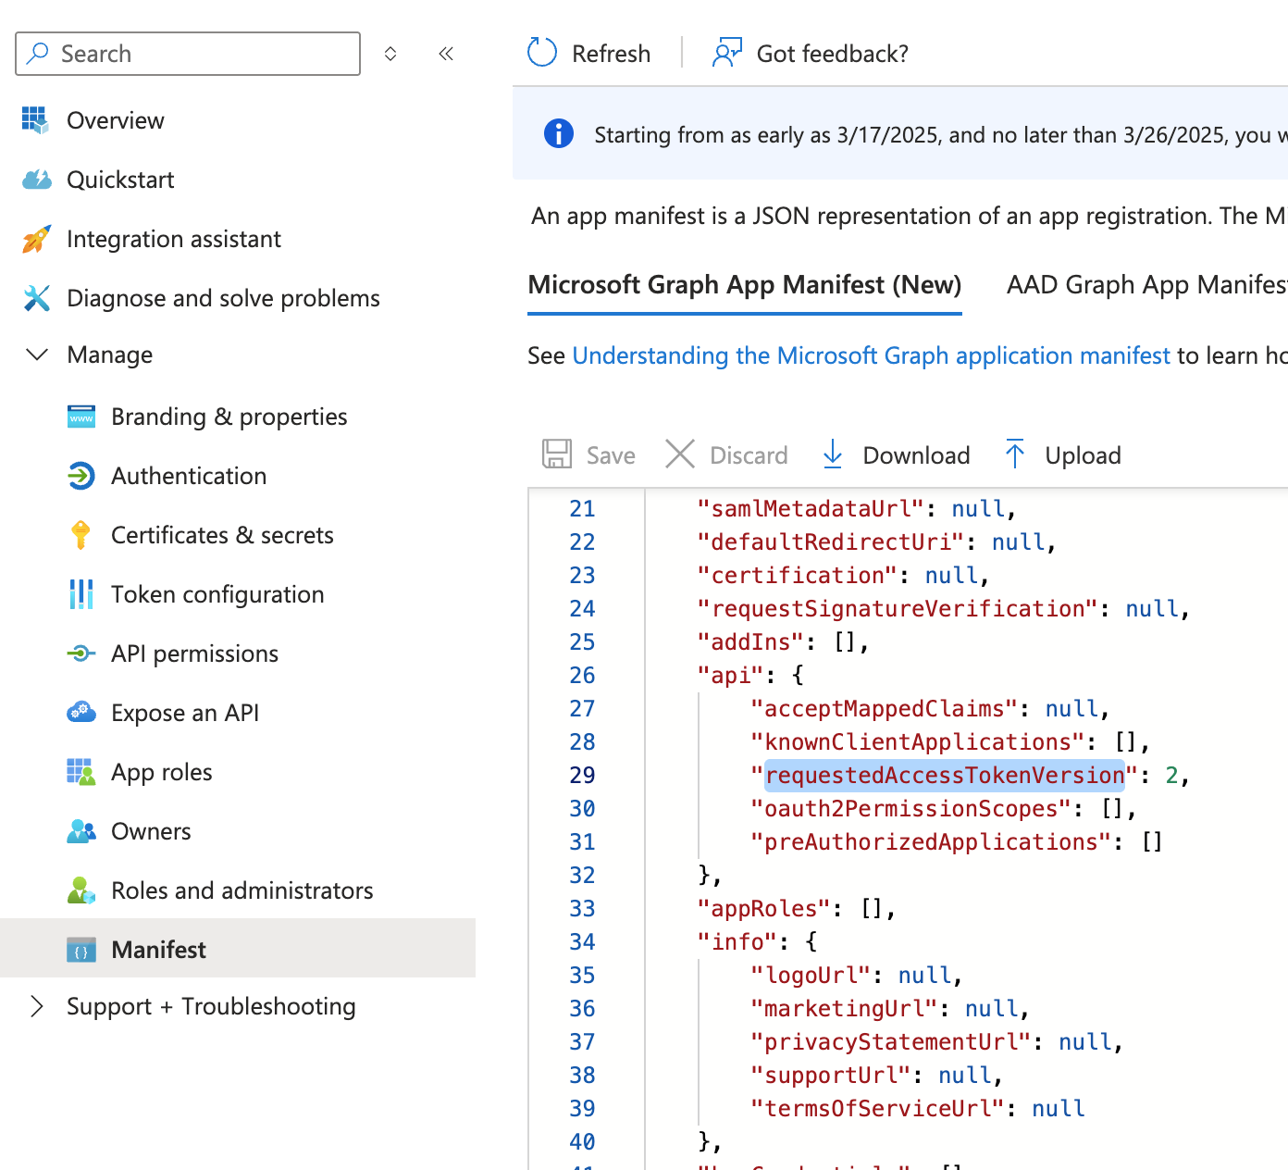The height and width of the screenshot is (1170, 1288).
Task: Switch to Microsoft Graph App Manifest (New) tab
Action: tap(745, 285)
